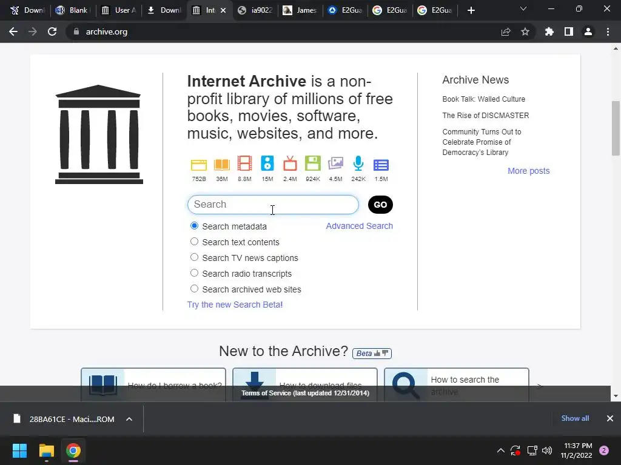Viewport: 621px width, 465px height.
Task: Select Search text contents radio option
Action: click(194, 241)
